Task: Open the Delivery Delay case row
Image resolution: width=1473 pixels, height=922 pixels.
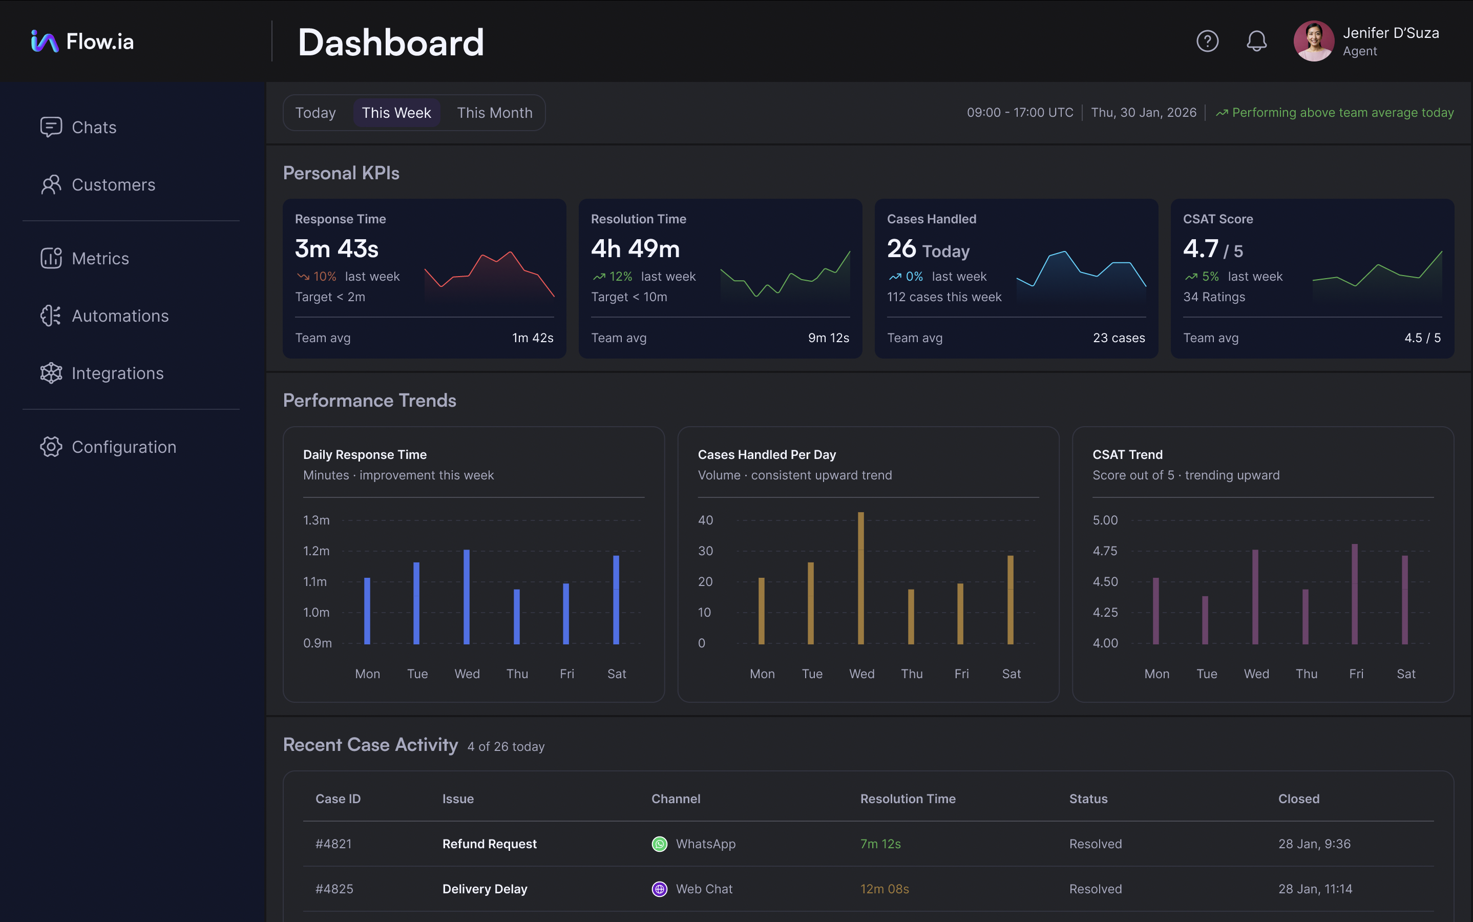Action: pyautogui.click(x=485, y=889)
